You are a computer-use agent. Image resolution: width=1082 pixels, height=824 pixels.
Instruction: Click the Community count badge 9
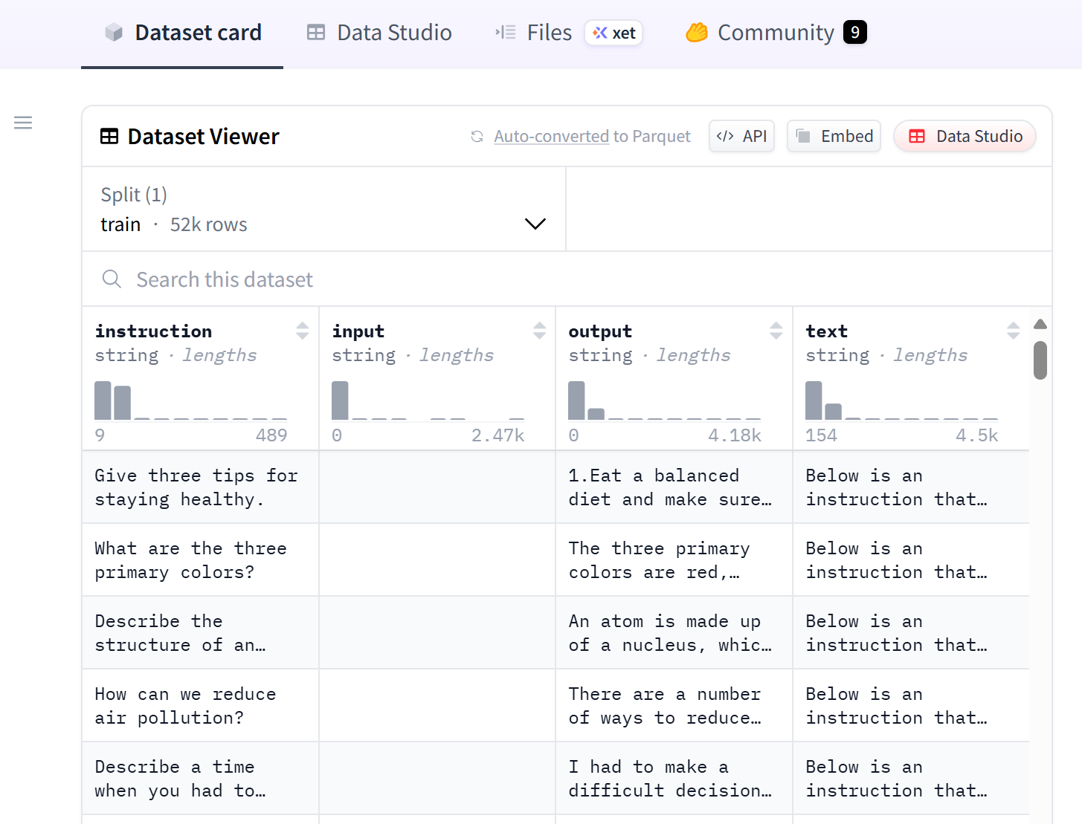854,33
